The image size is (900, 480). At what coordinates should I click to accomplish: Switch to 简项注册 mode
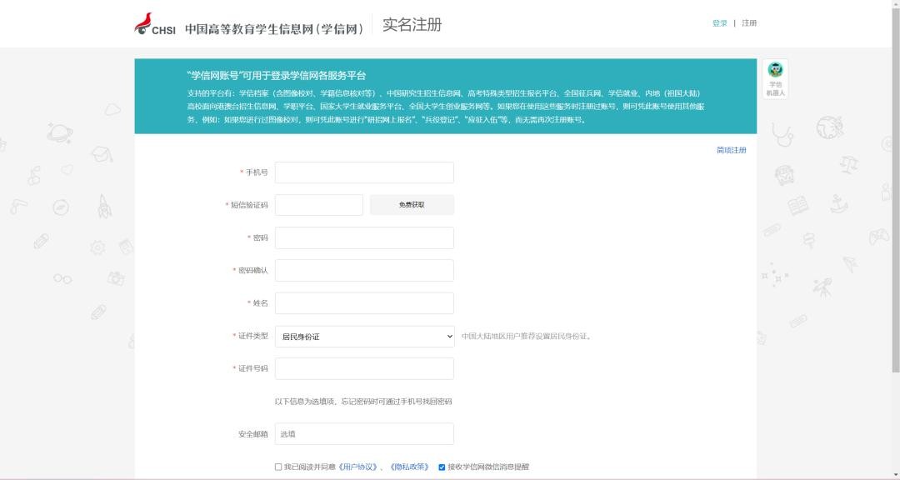click(x=731, y=150)
